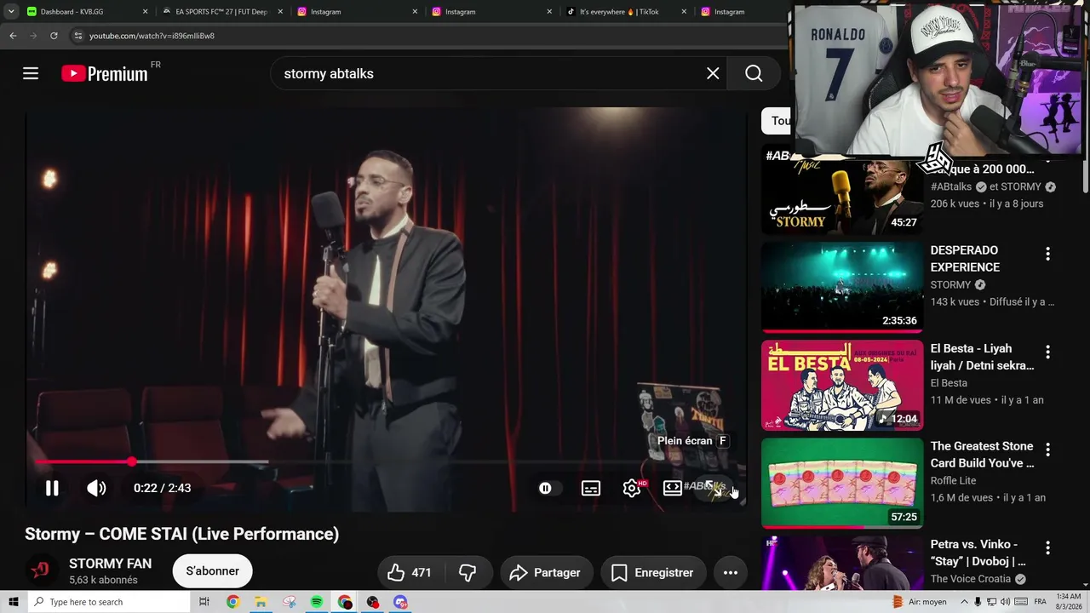The image size is (1090, 613).
Task: Switch to the EA SPORTS FC 27 tab
Action: click(213, 12)
